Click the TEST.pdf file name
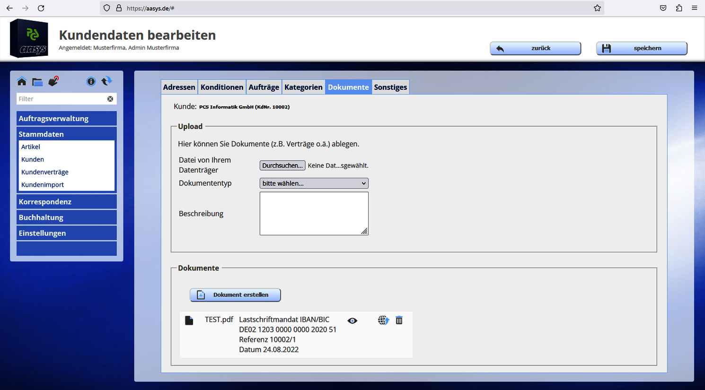 tap(219, 320)
